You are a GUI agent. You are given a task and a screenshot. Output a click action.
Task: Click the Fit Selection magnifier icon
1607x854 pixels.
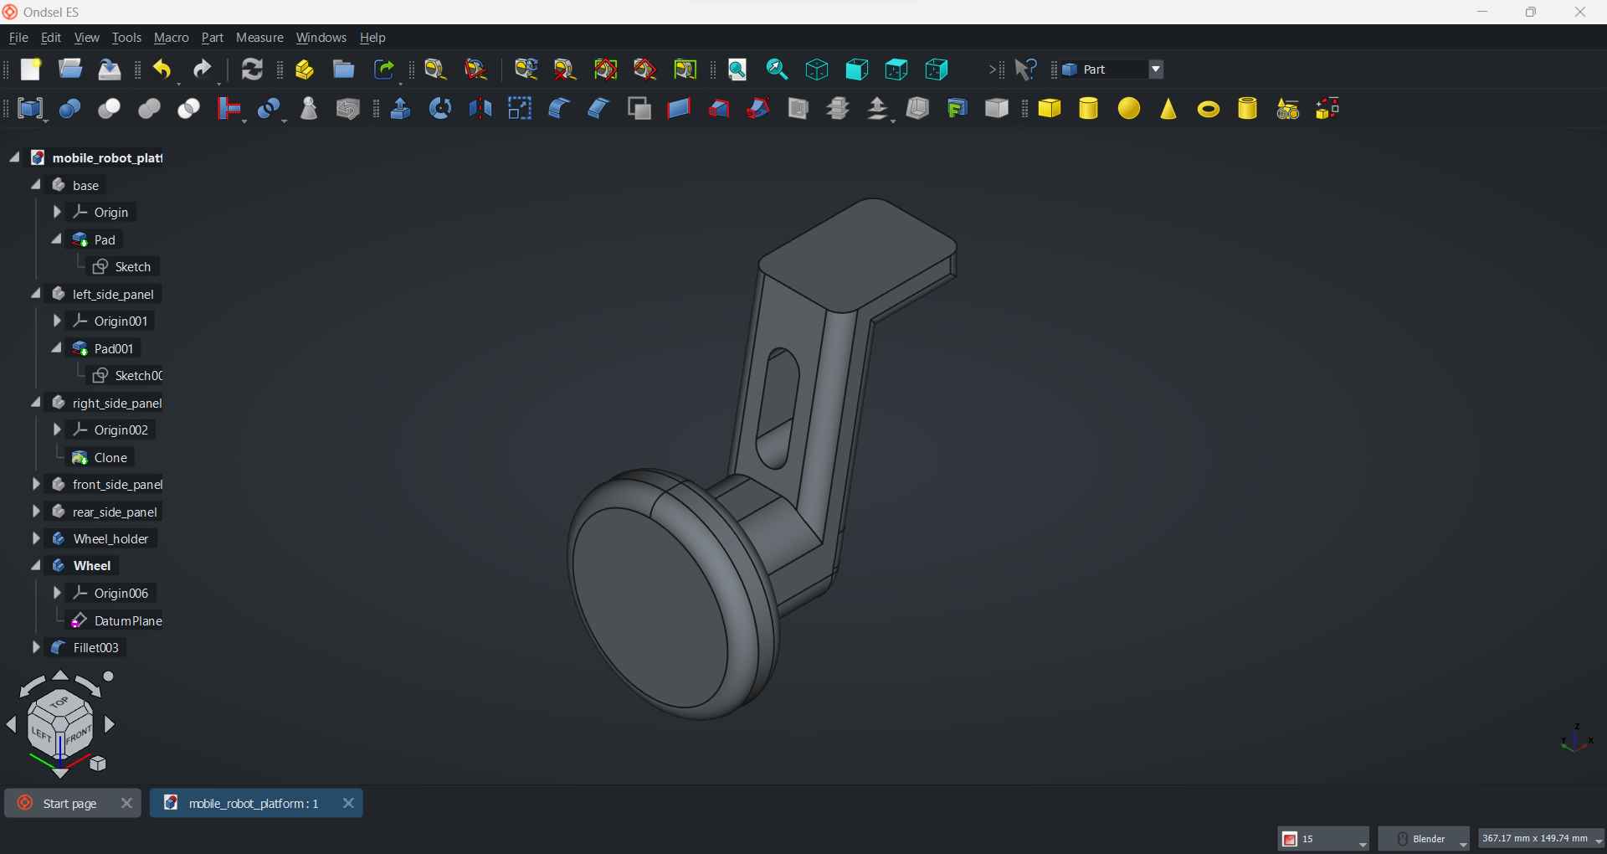pos(778,69)
